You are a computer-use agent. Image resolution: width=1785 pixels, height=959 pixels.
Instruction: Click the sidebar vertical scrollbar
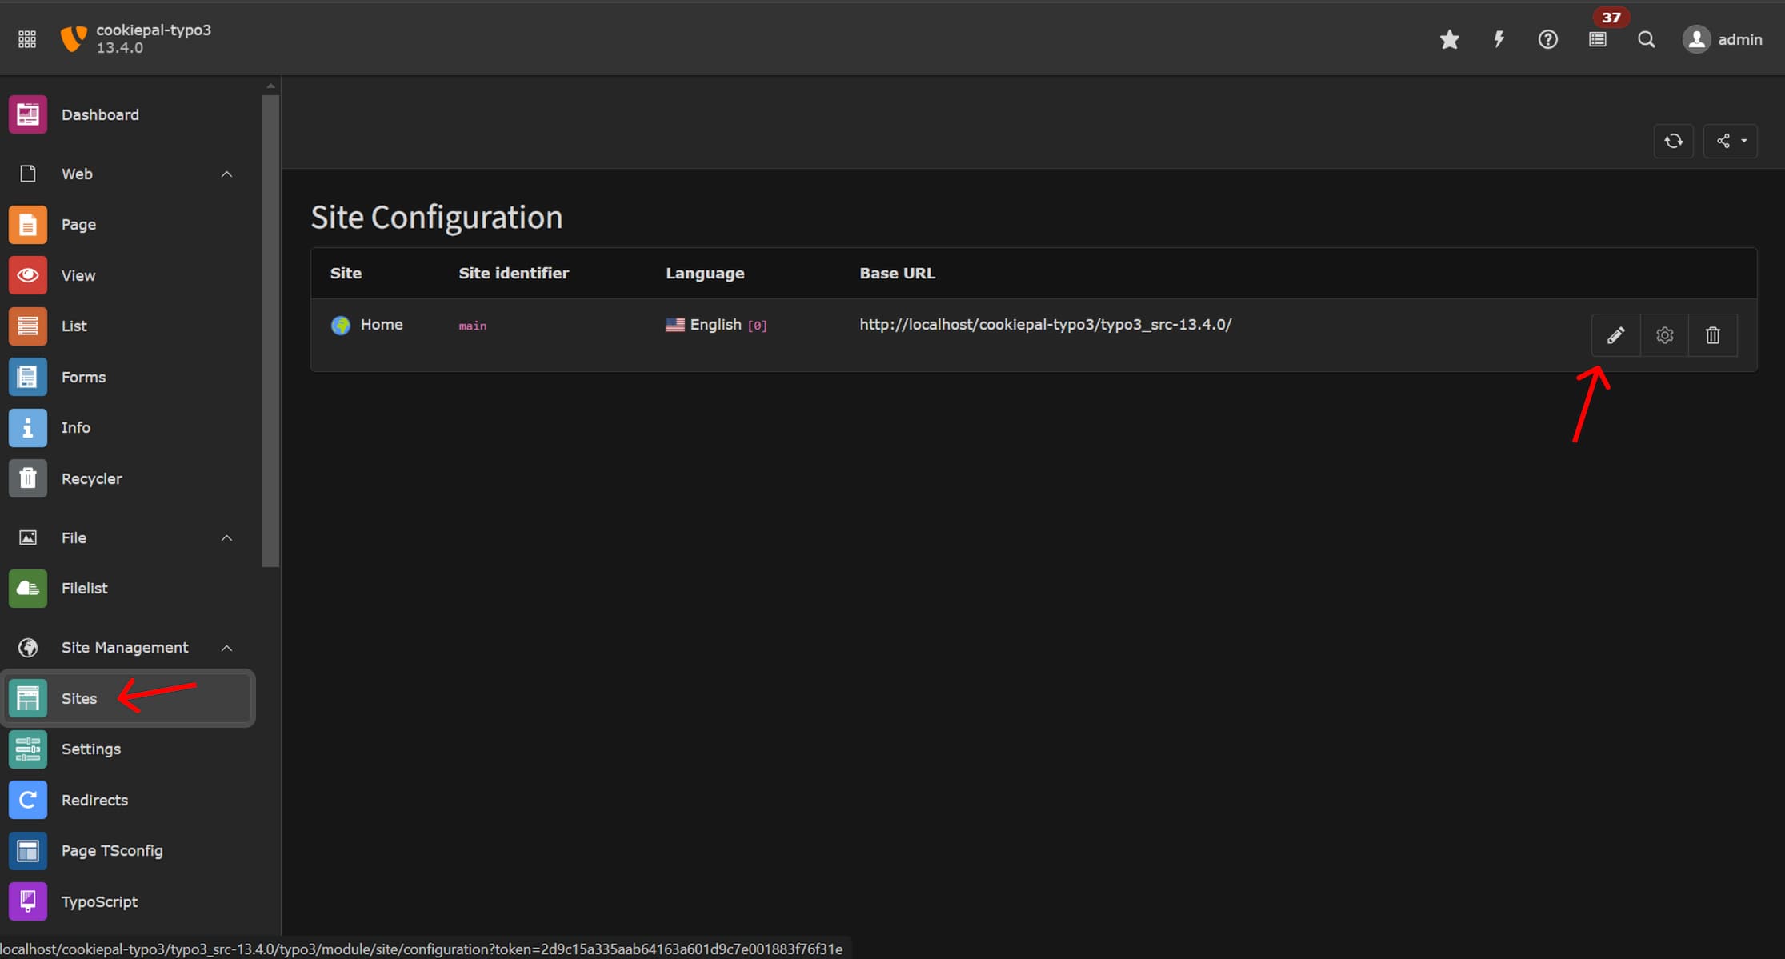(x=270, y=330)
